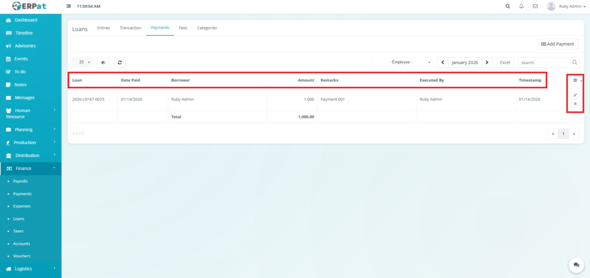Expand the Ruby Admin user menu
Viewport: 590px width, 278px height.
pos(567,6)
